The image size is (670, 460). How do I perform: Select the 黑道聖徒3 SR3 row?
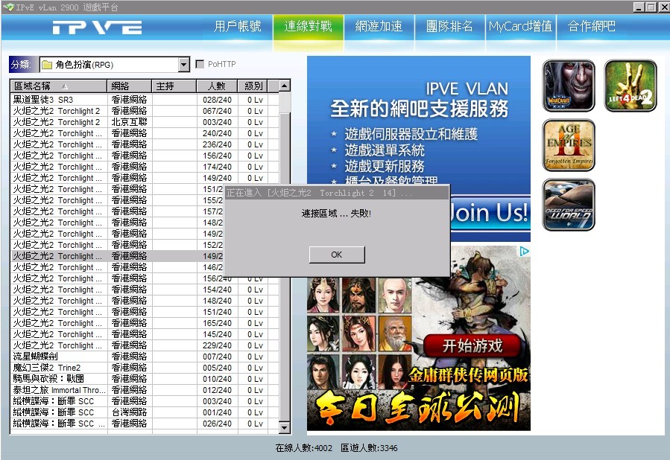pos(145,100)
